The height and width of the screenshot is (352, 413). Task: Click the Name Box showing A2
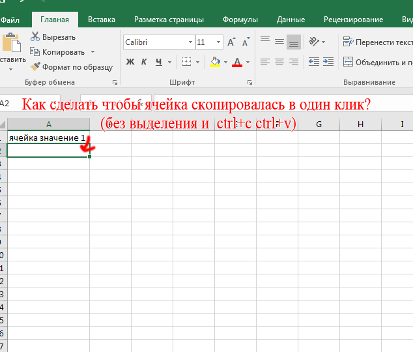click(30, 103)
